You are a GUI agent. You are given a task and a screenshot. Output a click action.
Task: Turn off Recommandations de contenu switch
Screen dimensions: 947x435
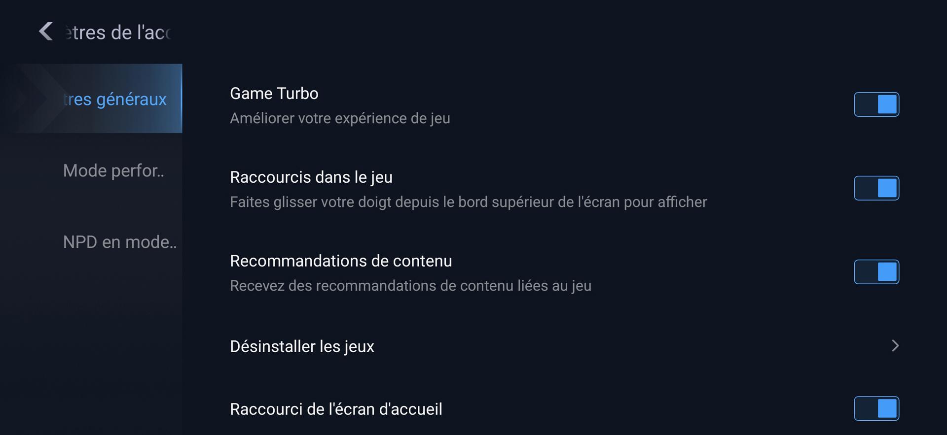[x=876, y=272]
